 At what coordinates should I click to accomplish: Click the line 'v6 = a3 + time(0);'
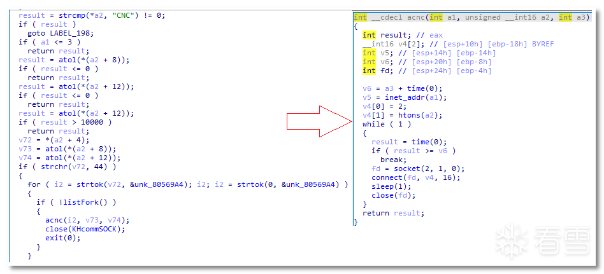click(x=403, y=88)
